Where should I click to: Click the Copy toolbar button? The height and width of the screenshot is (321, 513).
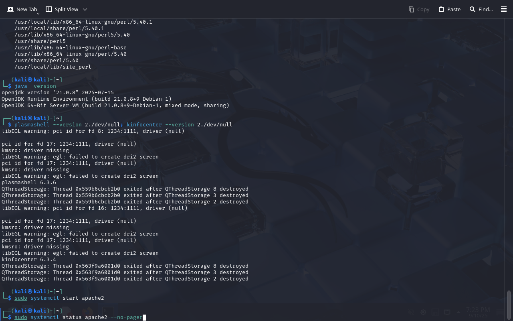419,9
